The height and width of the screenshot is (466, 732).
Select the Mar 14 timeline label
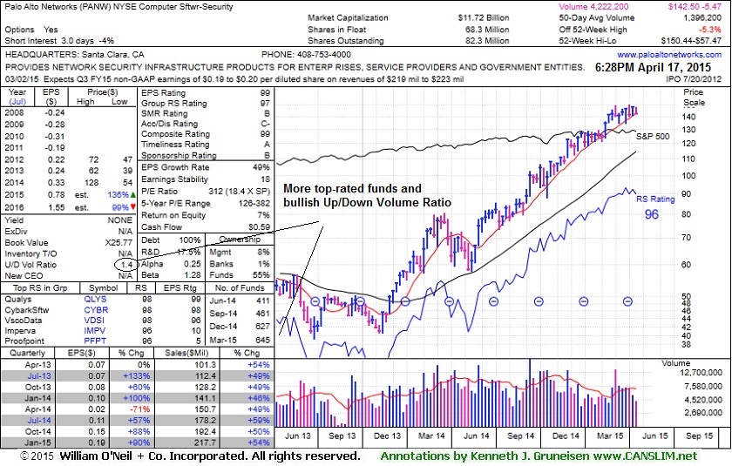point(431,436)
